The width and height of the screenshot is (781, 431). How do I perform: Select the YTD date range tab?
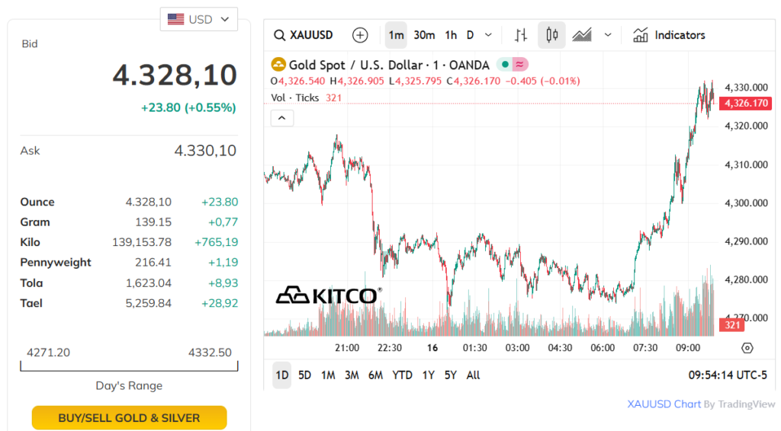click(402, 375)
